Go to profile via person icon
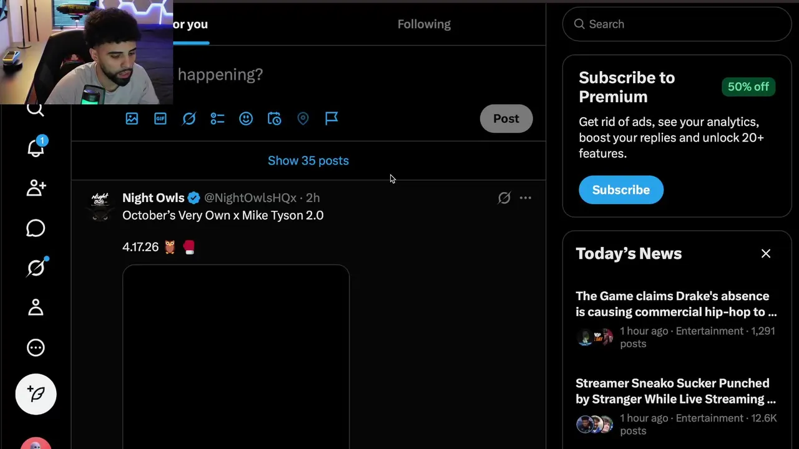 36,307
